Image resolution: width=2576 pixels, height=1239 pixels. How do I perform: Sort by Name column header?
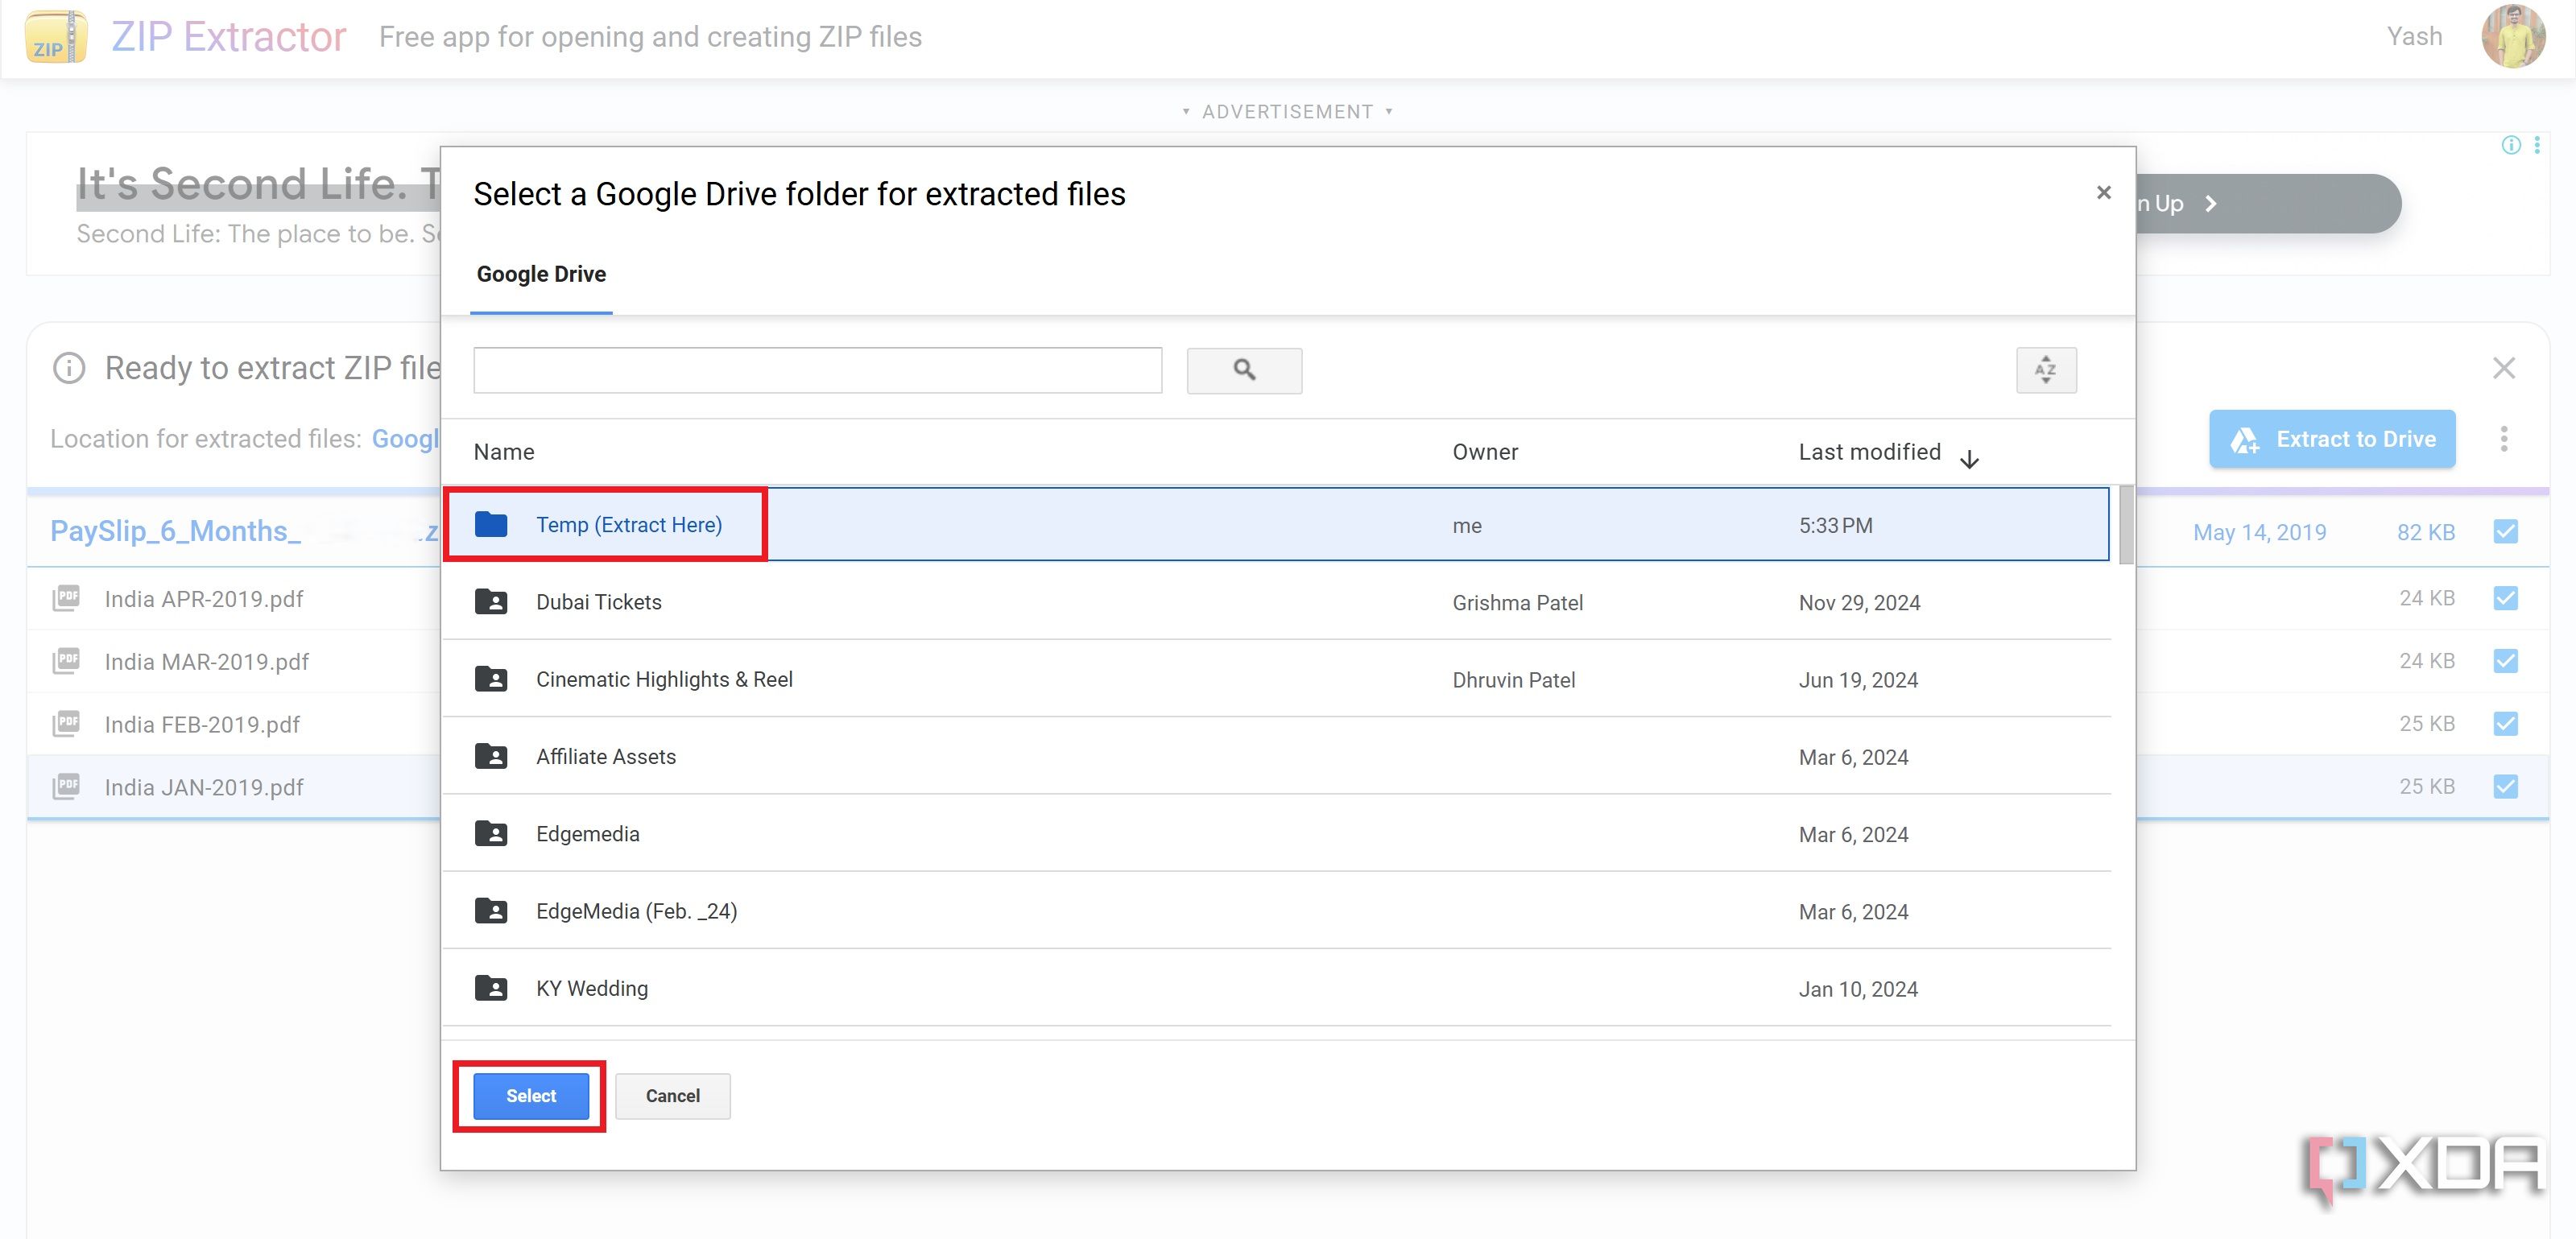pos(504,452)
